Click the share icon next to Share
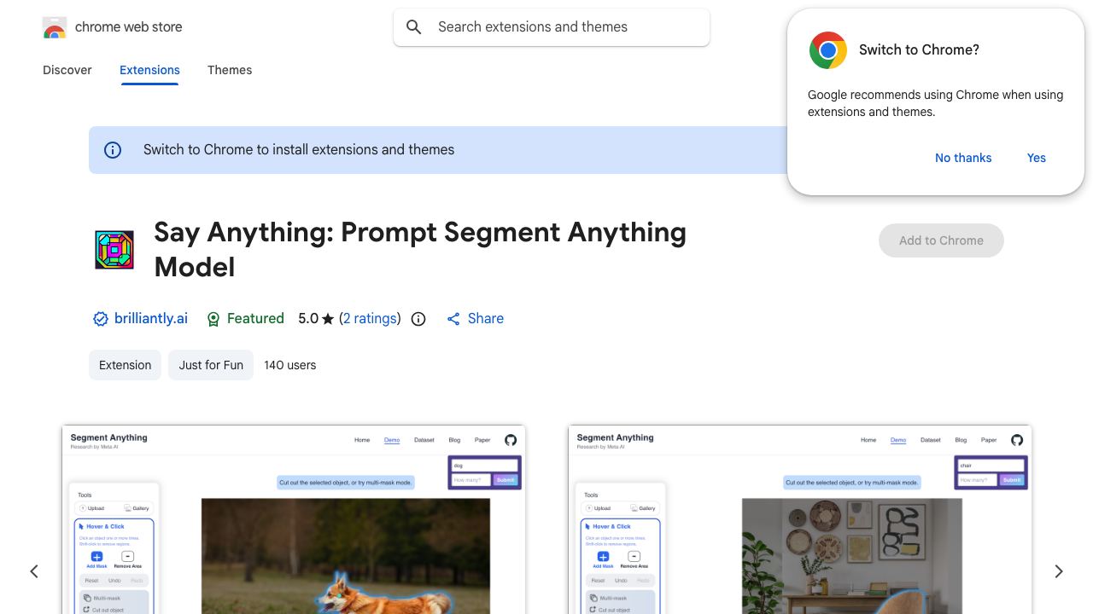The image size is (1093, 614). pos(453,319)
